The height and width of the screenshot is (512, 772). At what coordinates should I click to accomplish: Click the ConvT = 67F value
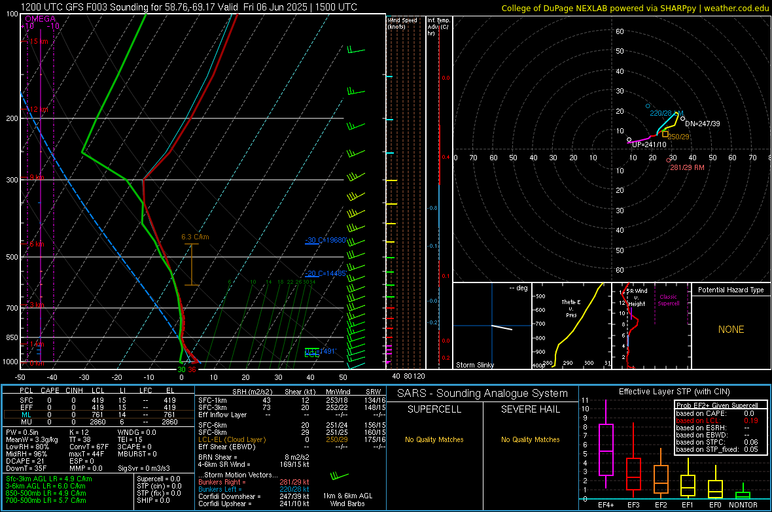pos(89,447)
